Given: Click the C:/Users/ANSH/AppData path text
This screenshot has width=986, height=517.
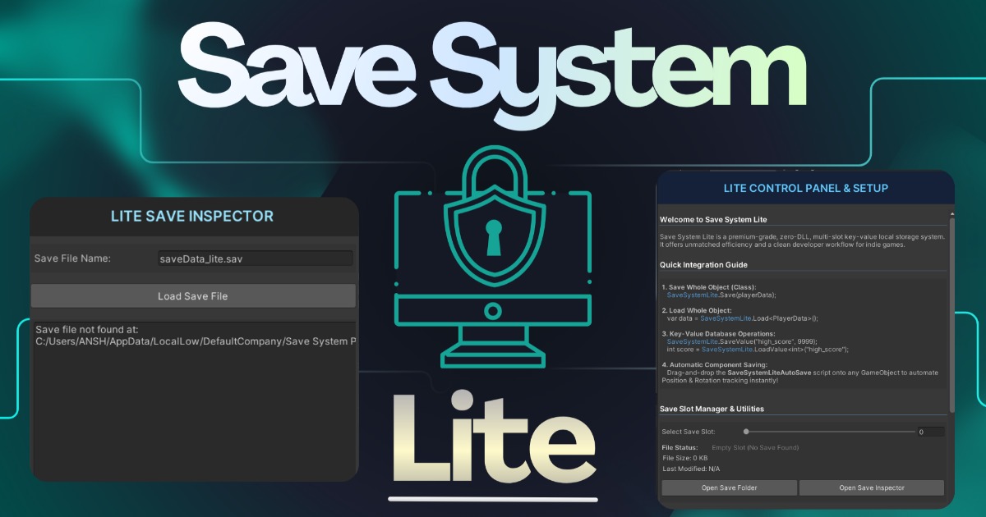Looking at the screenshot, I should 196,341.
